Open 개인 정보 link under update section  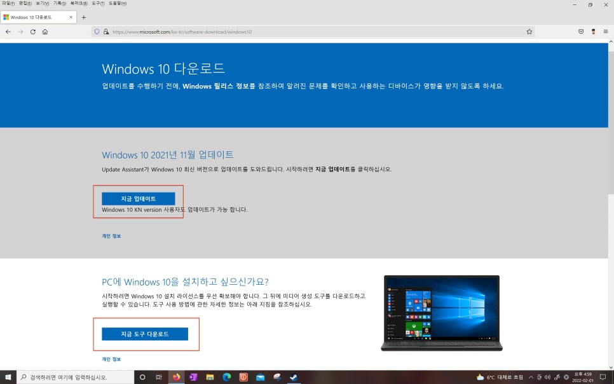coord(111,236)
